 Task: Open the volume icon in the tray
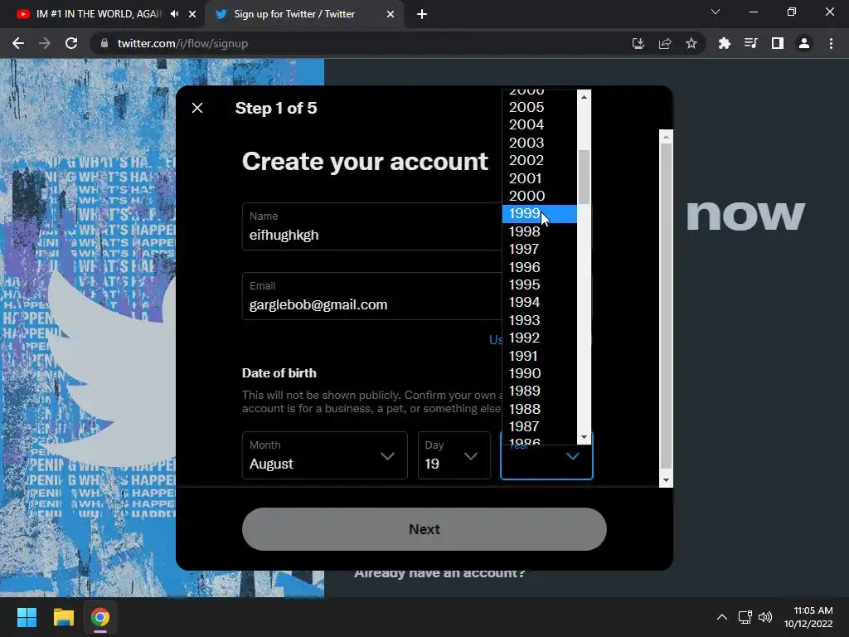tap(765, 617)
